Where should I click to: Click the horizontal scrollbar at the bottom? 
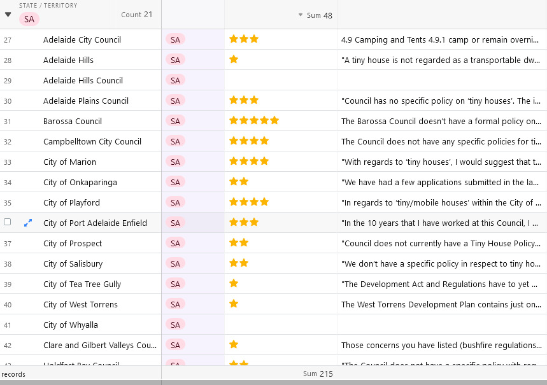(x=273, y=382)
